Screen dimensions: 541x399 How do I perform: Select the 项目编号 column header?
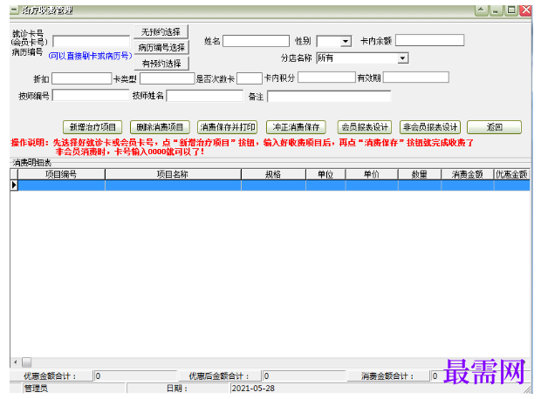61,174
